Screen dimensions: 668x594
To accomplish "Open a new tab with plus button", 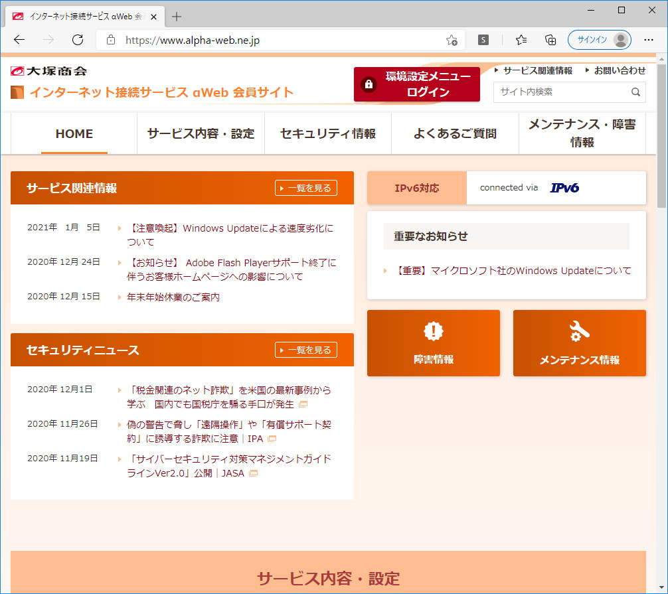I will [177, 17].
